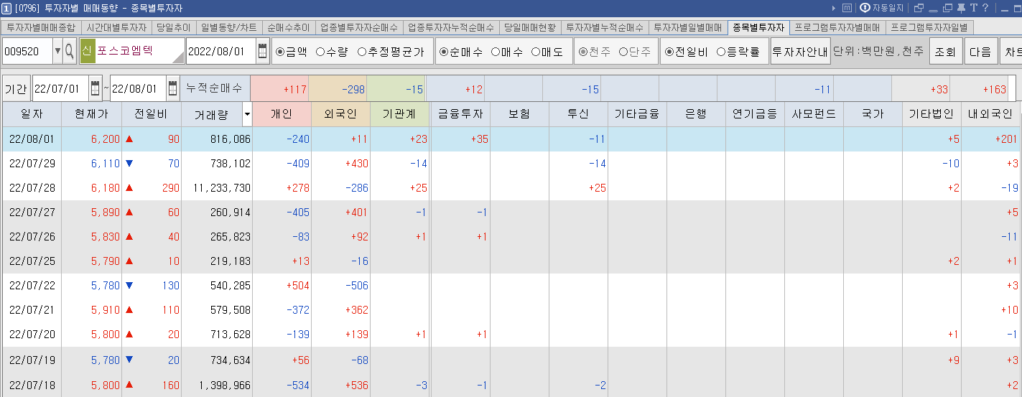Viewport: 1022px width, 397px height.
Task: Click the 금융투자 column header
Action: (460, 113)
